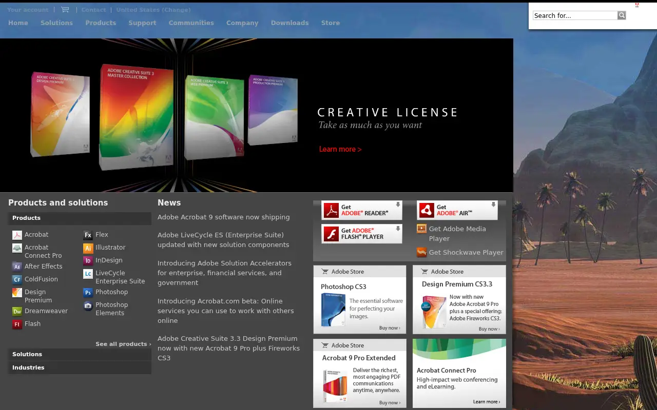
Task: Open the Communities navigation menu
Action: coord(191,23)
